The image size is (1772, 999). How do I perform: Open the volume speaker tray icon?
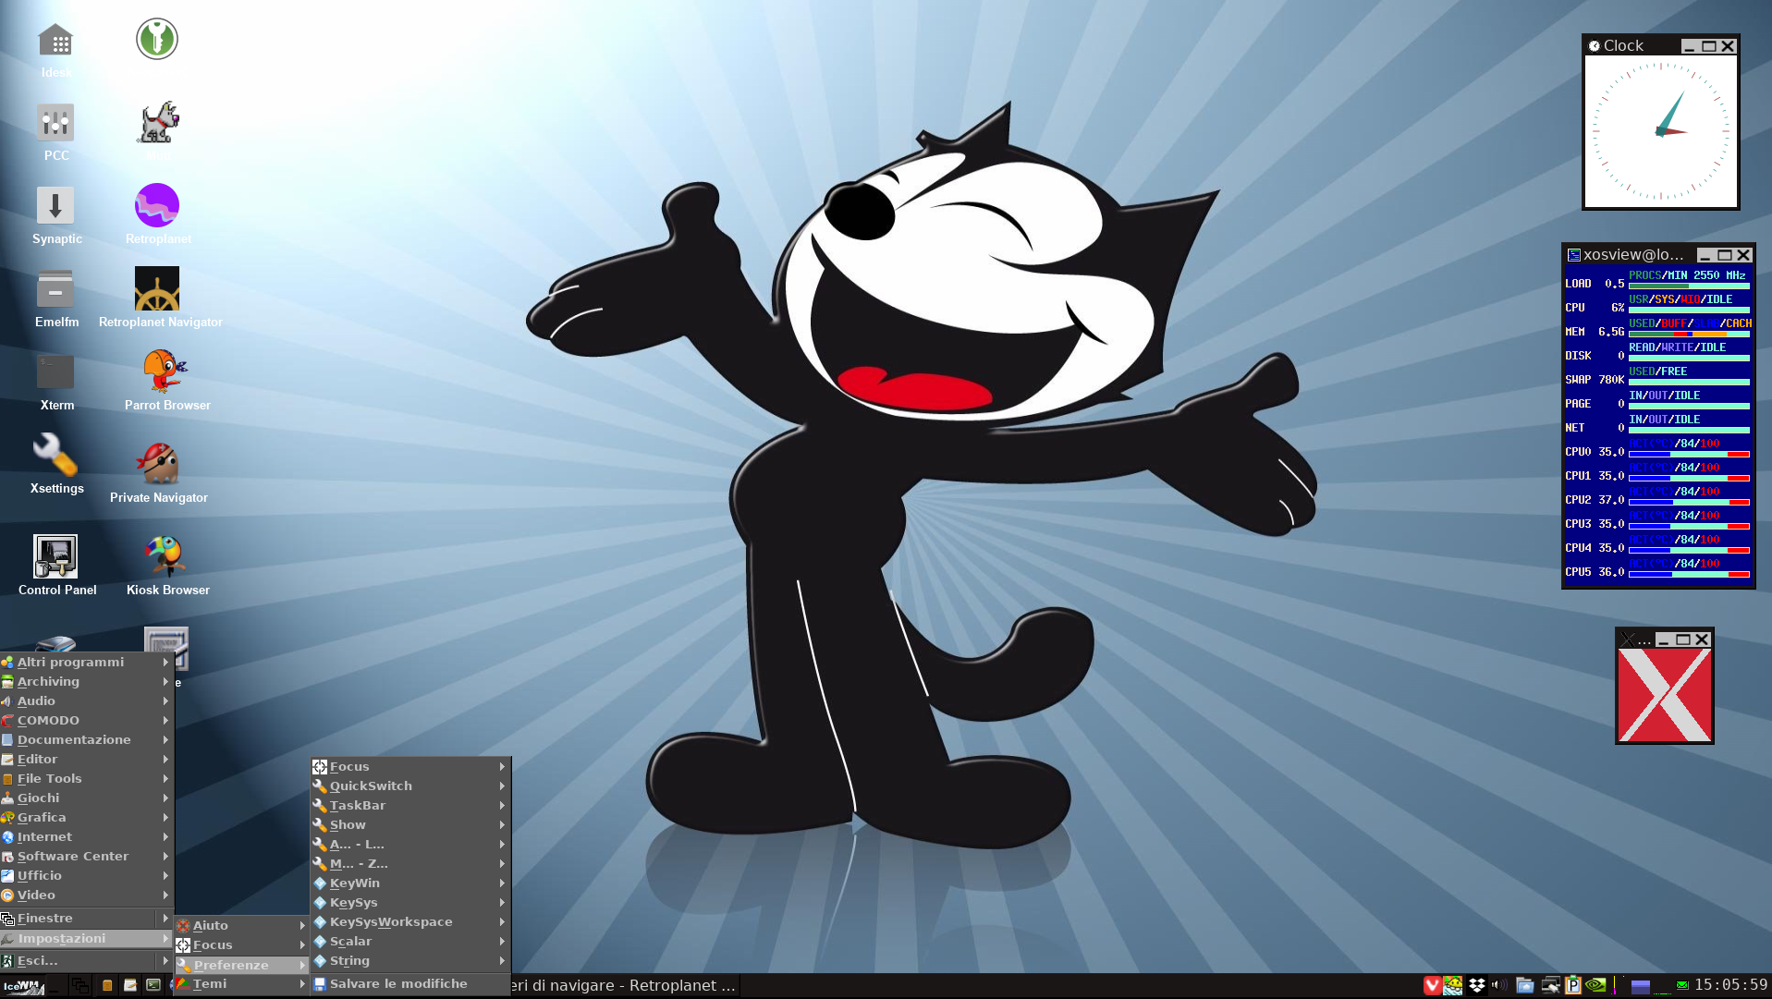[1499, 986]
